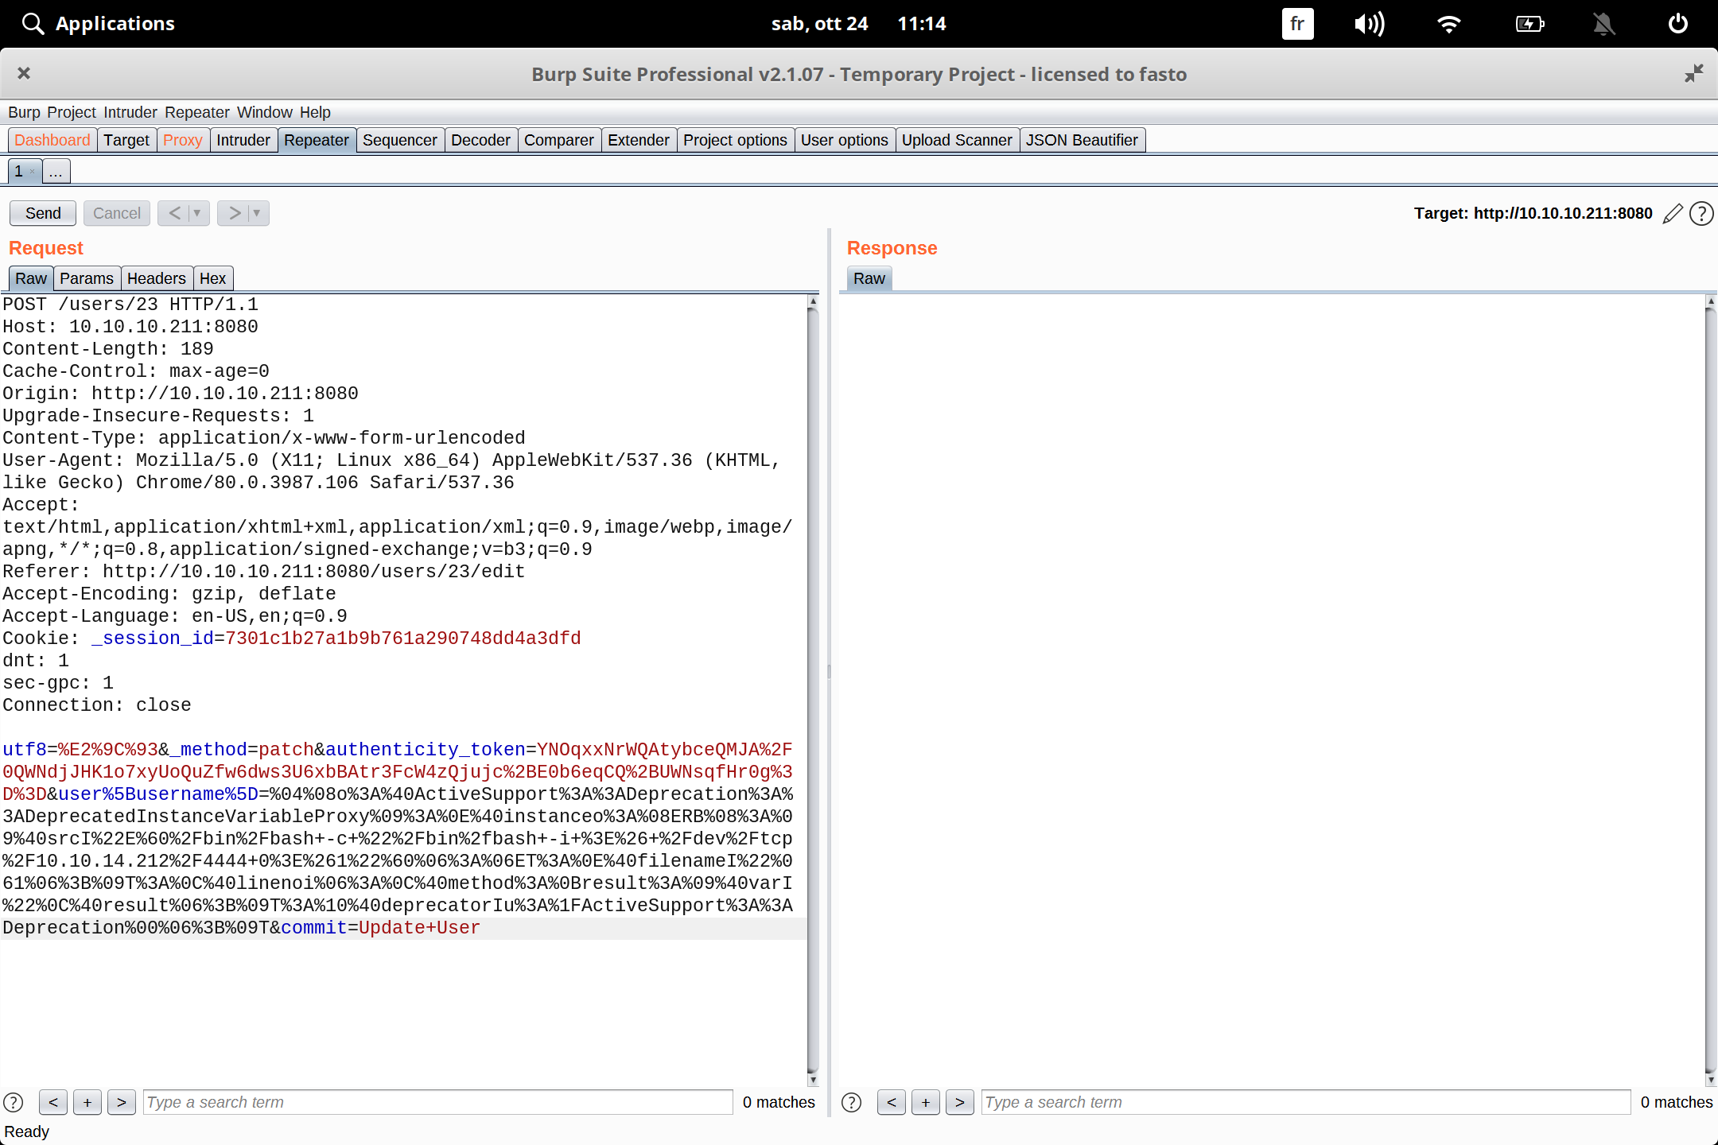The image size is (1718, 1145).
Task: Click the Cancel button
Action: pos(116,213)
